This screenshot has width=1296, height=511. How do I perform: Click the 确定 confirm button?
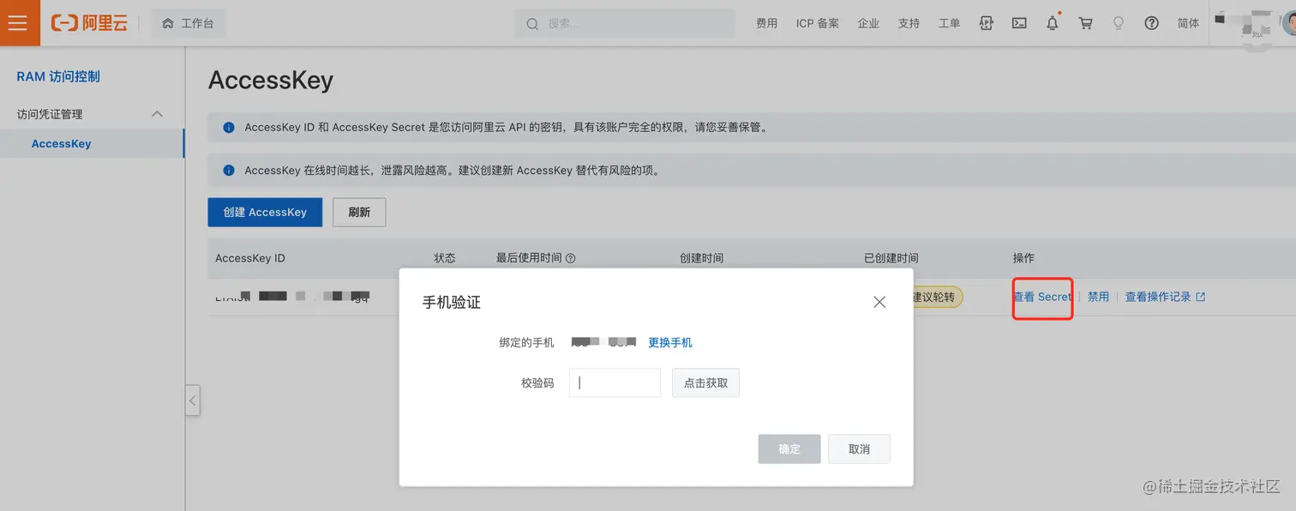[x=789, y=449]
